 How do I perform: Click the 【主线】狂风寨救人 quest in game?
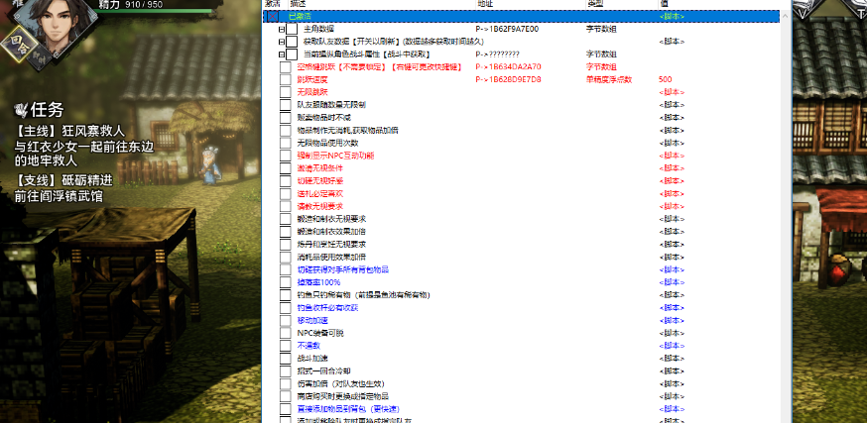69,132
